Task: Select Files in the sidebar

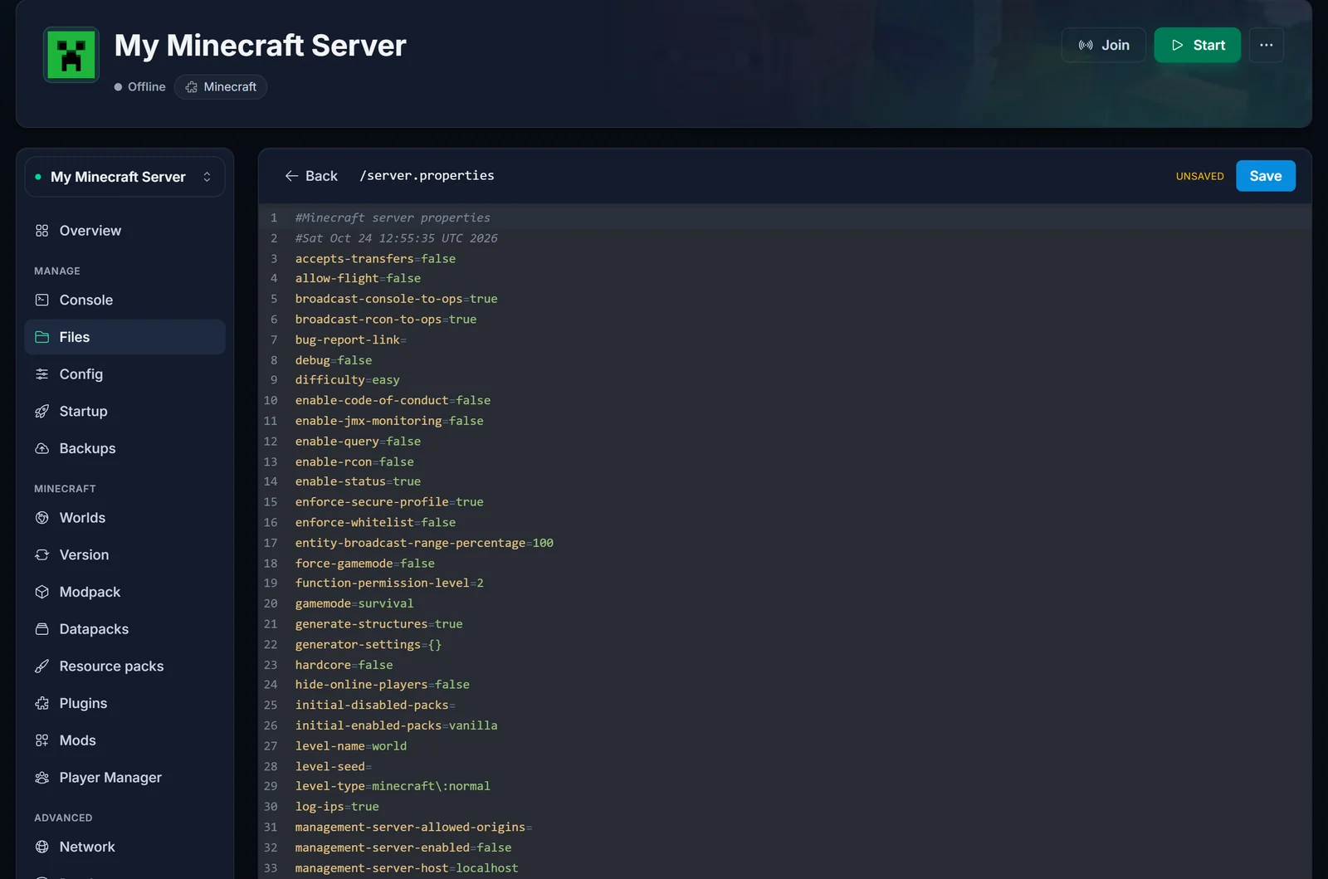Action: [x=124, y=337]
